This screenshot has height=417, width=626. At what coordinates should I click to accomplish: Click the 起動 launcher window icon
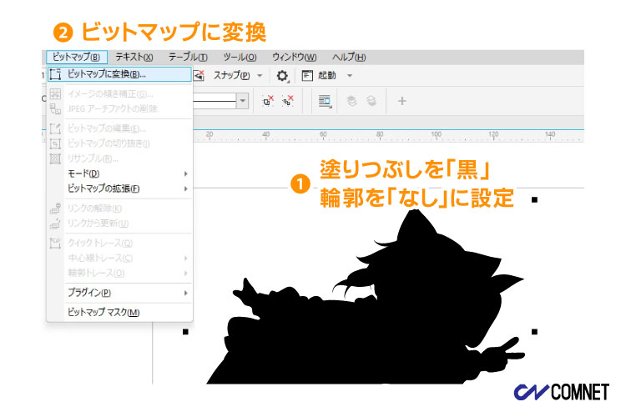[307, 75]
